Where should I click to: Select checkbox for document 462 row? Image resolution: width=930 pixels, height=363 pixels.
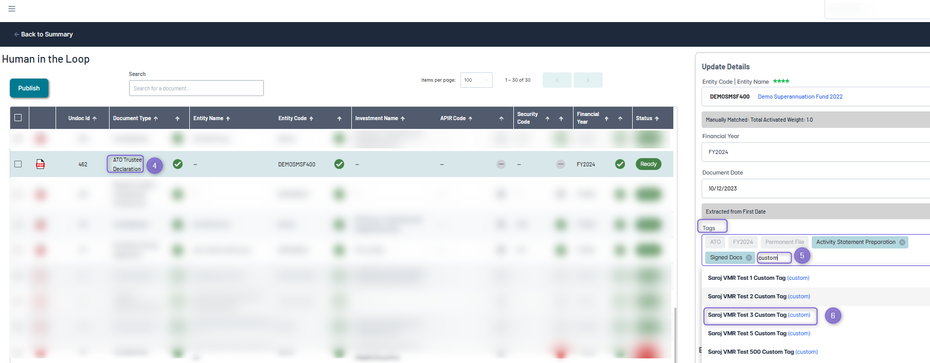pyautogui.click(x=18, y=164)
